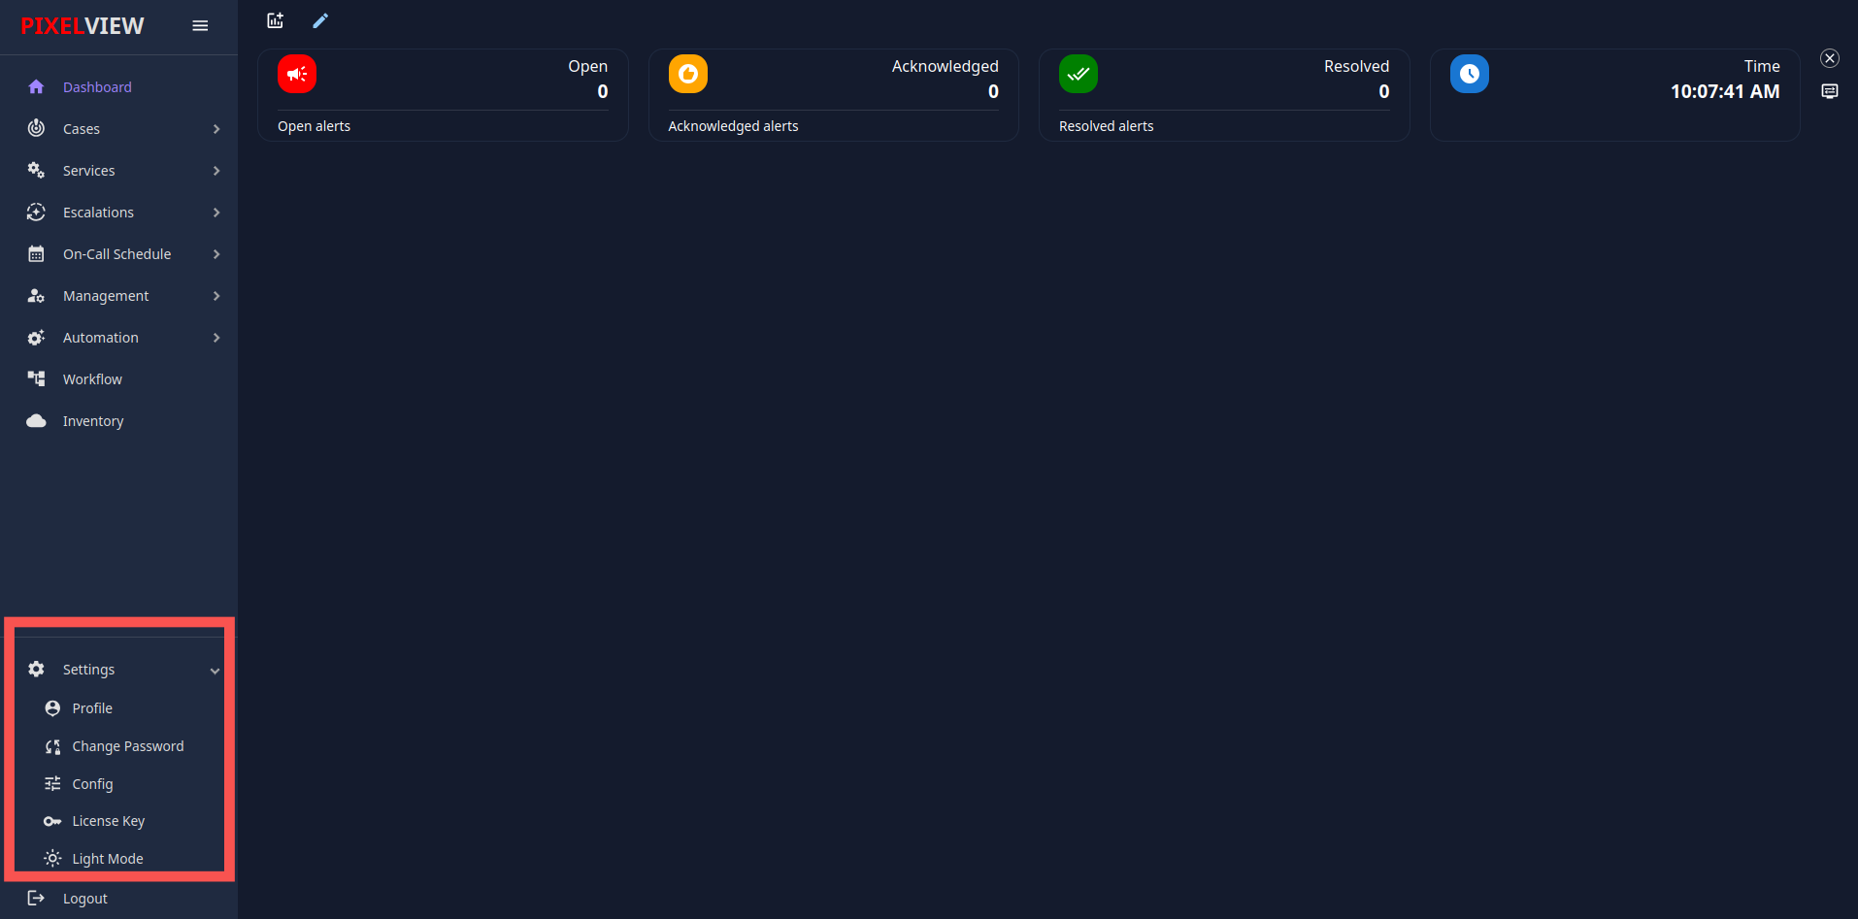Click the 'Resolved' card heading
The image size is (1858, 919).
point(1356,66)
